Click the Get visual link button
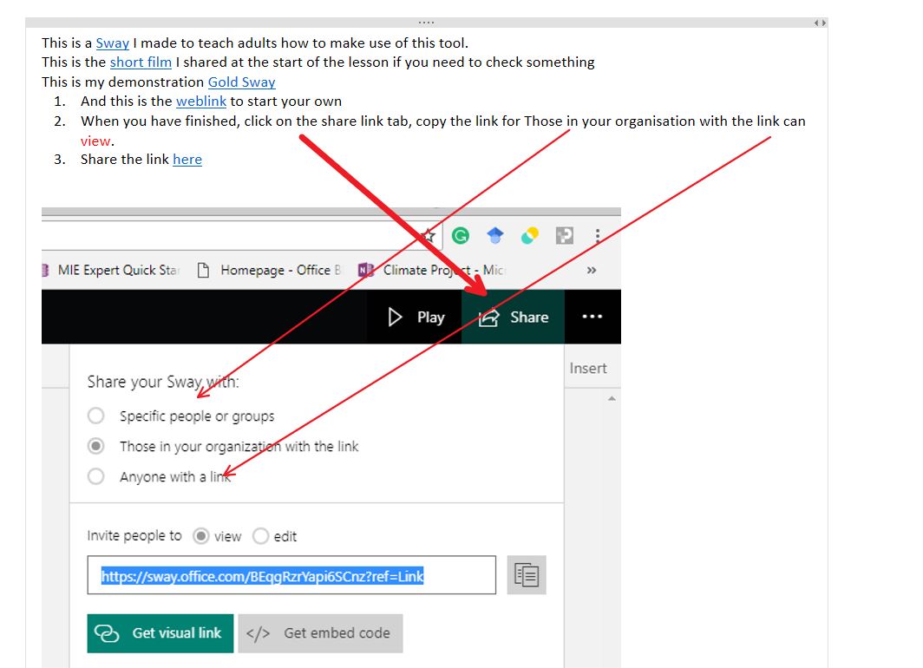 pyautogui.click(x=160, y=633)
